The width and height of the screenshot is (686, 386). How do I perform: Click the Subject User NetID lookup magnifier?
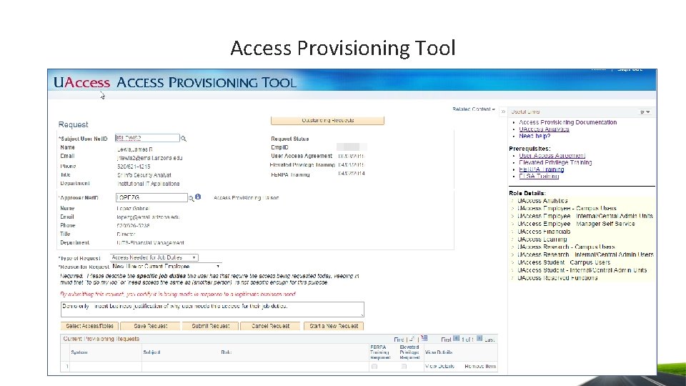[184, 139]
